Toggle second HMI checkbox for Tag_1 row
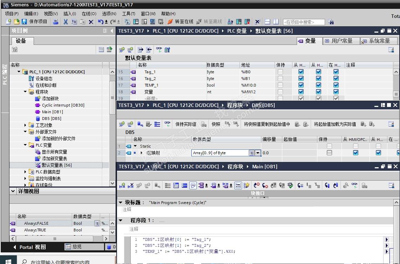Viewport: 400px width, 264px height. [x=318, y=72]
